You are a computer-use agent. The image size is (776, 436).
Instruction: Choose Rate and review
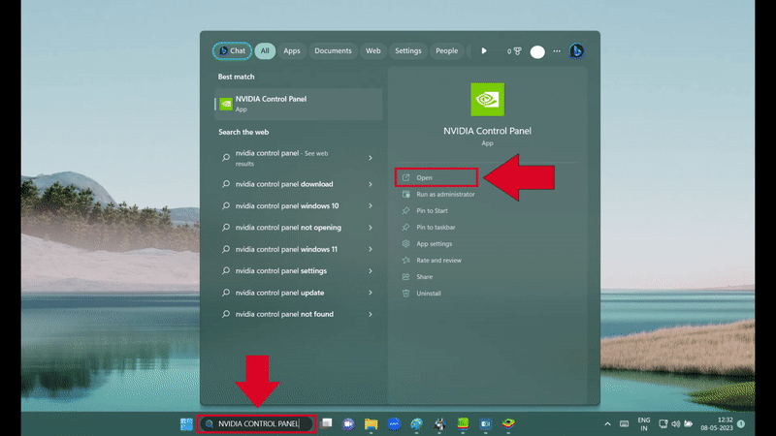pyautogui.click(x=438, y=261)
